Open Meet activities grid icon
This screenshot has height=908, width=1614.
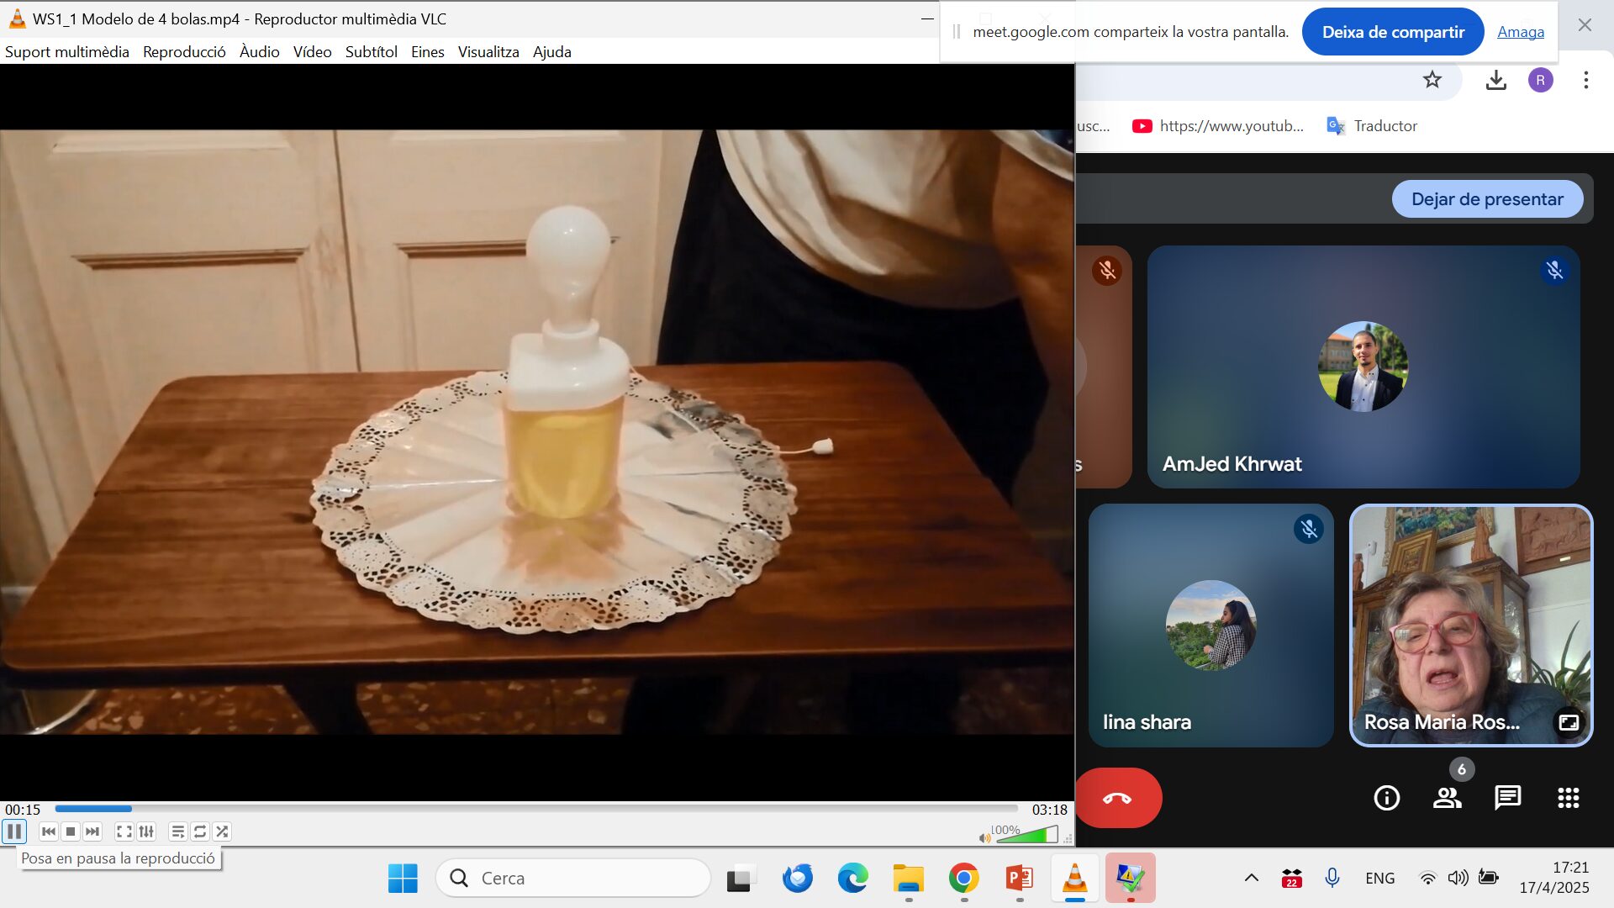coord(1568,798)
